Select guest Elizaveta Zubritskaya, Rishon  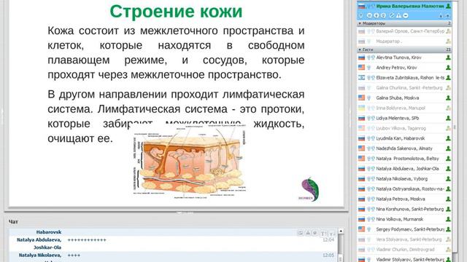point(404,78)
